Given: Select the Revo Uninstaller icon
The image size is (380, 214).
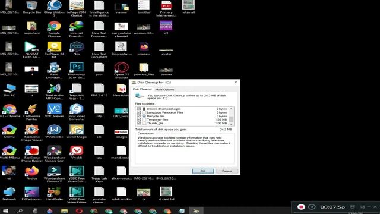Looking at the screenshot, I should (x=54, y=71).
